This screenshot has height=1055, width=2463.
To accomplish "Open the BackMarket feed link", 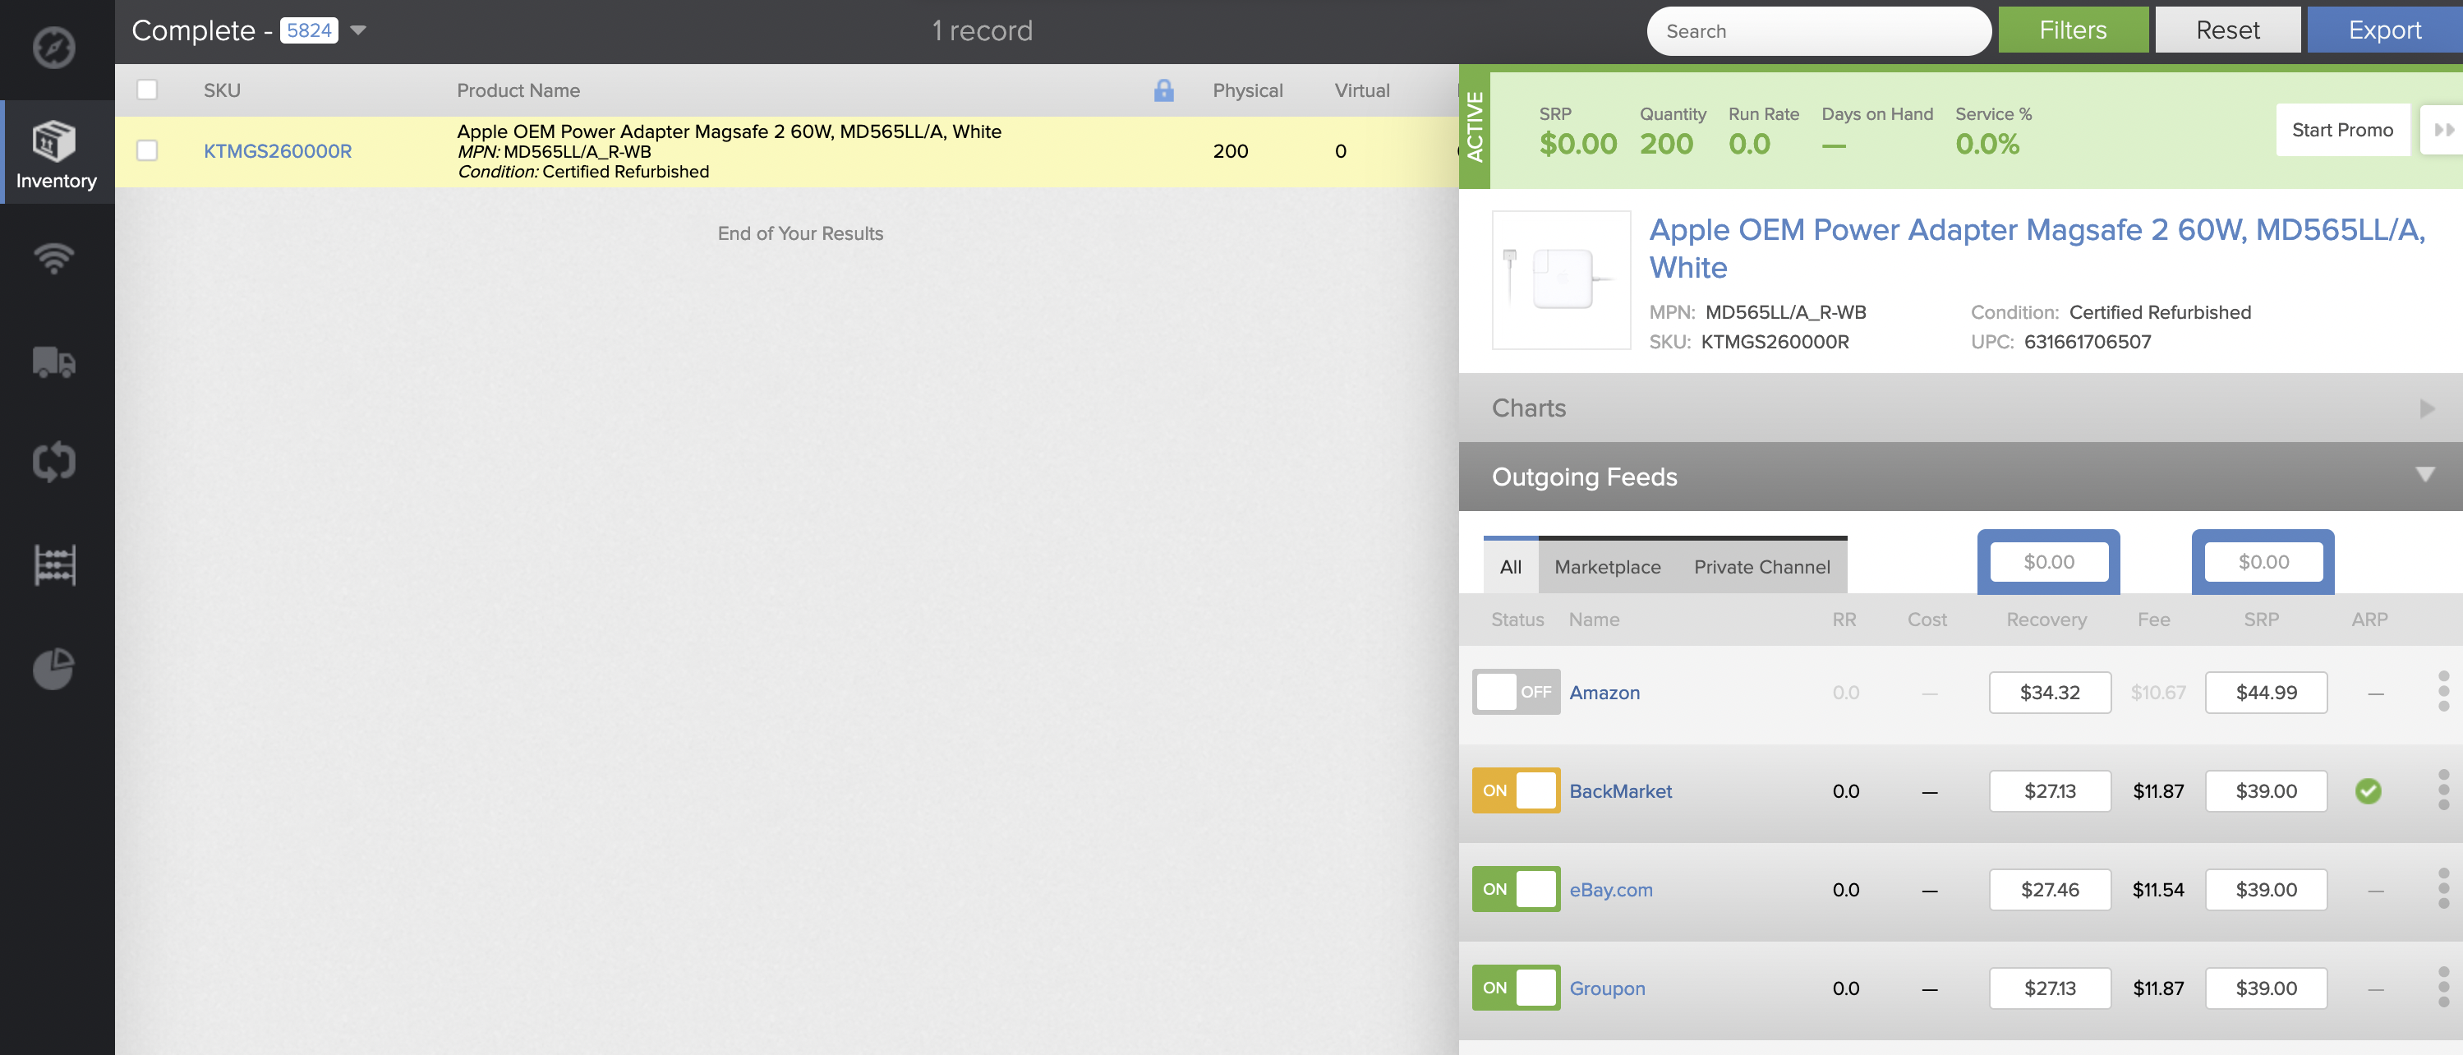I will coord(1621,791).
